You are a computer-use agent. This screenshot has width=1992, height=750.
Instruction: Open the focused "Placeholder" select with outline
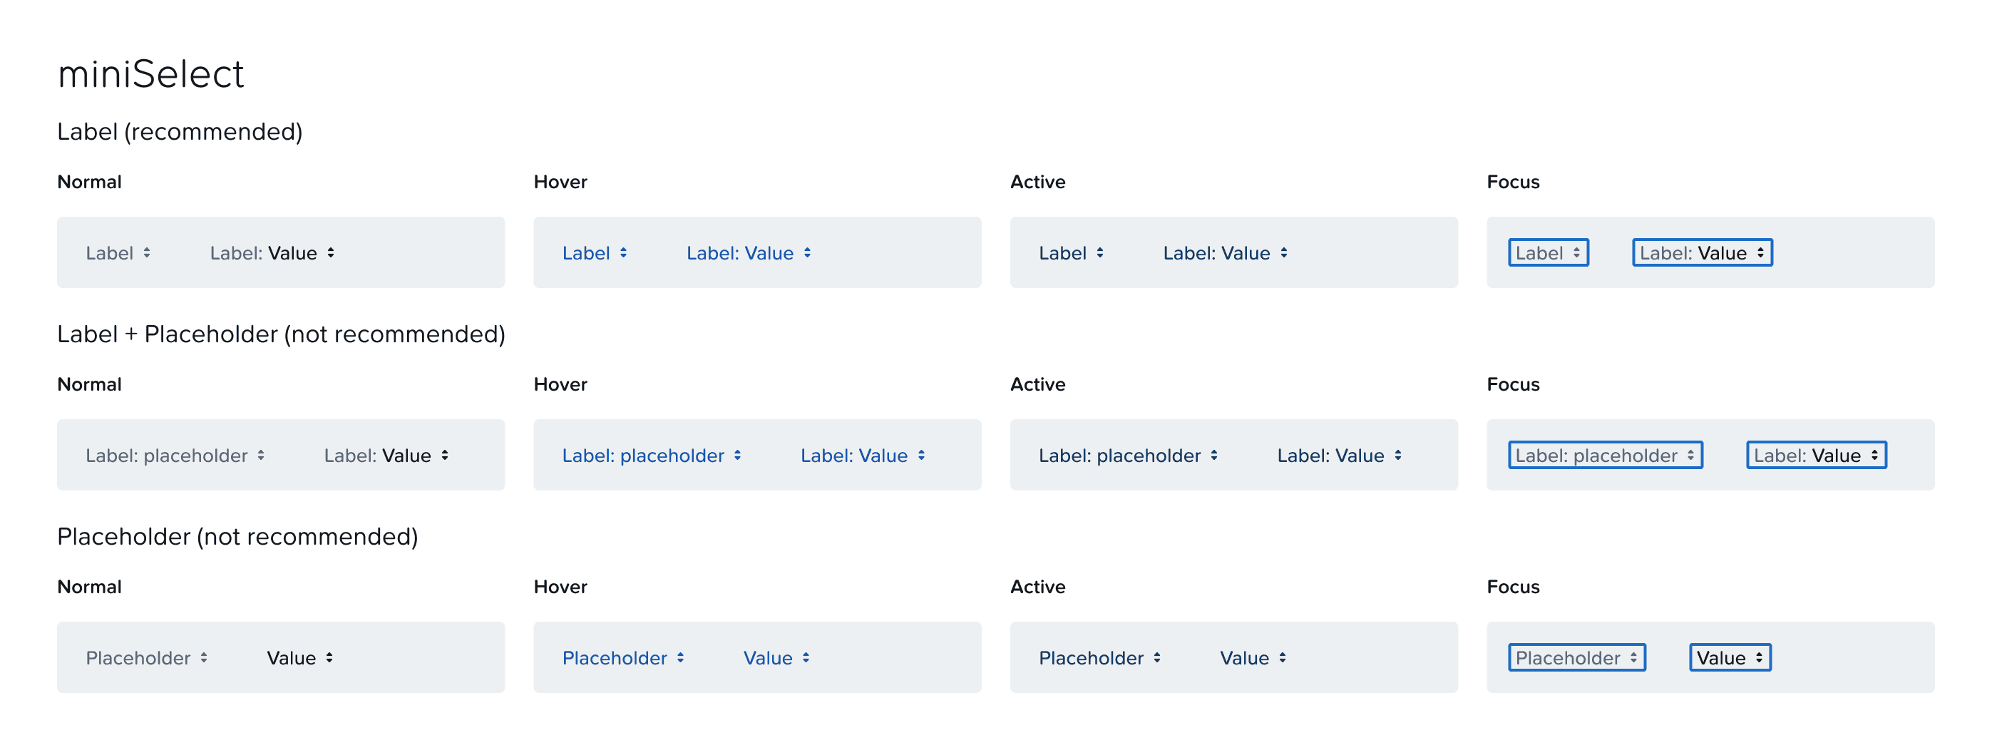[x=1577, y=658]
